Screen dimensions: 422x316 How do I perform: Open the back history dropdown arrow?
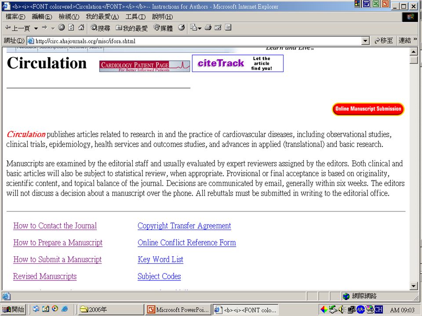point(36,28)
